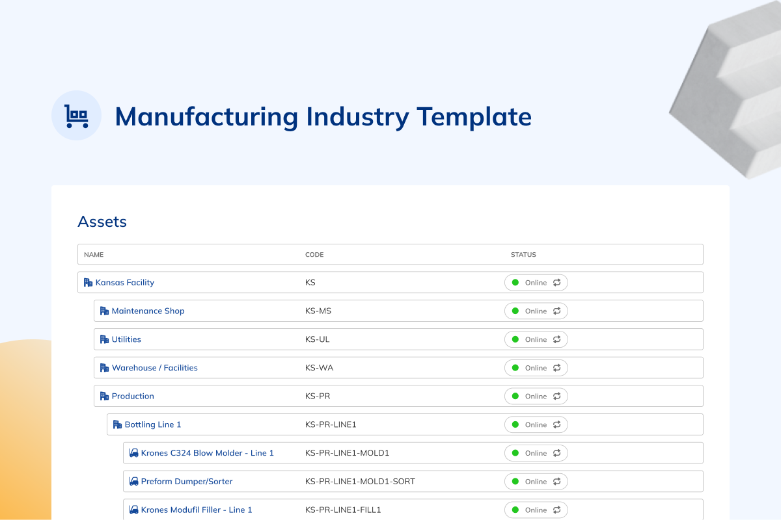The width and height of the screenshot is (781, 520).
Task: Click the code KS-UL
Action: point(318,339)
